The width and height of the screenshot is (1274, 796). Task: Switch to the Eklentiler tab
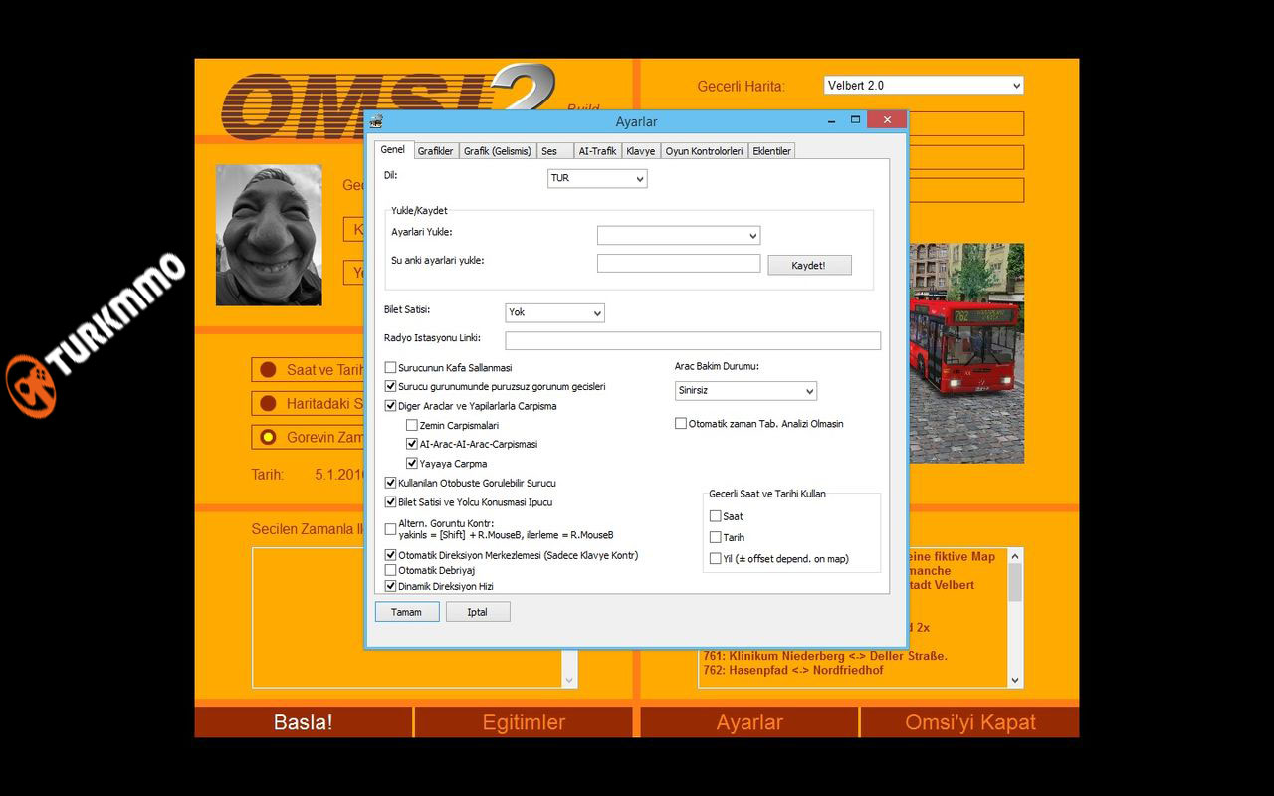[772, 151]
